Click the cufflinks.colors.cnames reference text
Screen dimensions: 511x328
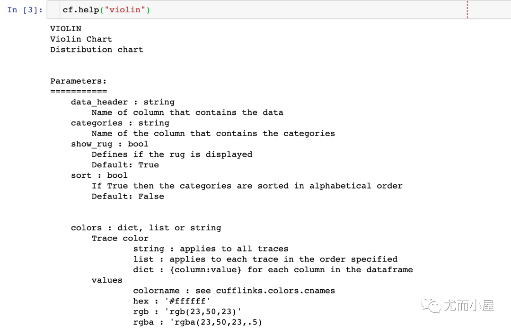pos(275,291)
